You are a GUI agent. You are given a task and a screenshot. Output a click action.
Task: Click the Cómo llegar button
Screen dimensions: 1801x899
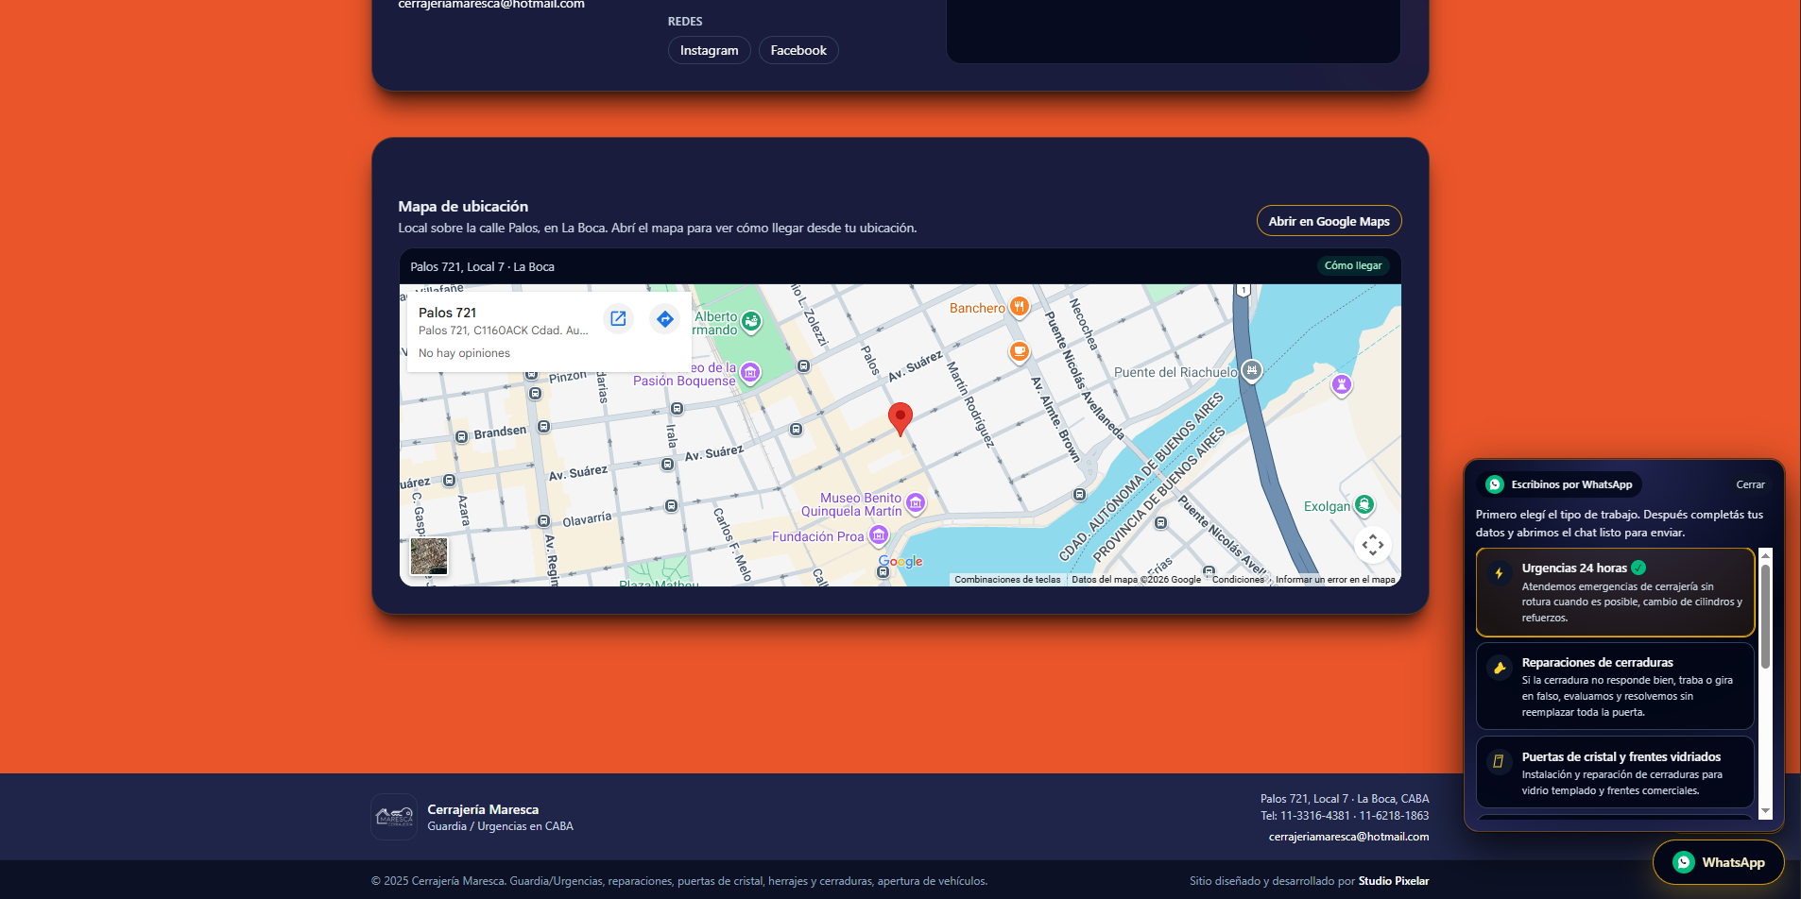click(x=1352, y=266)
